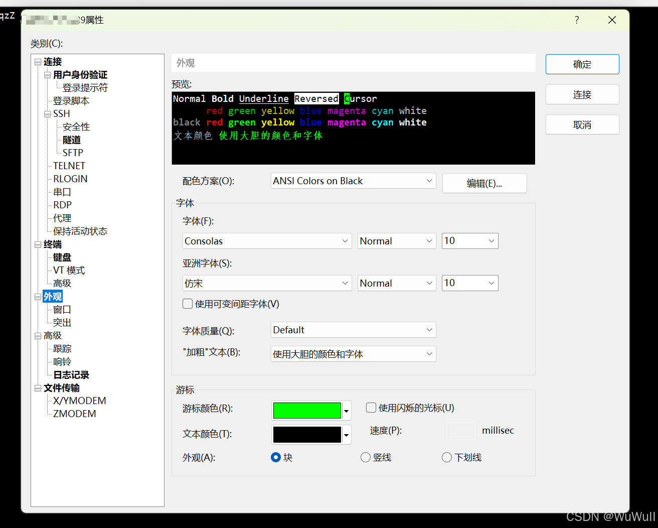Open the 串口 settings page
The width and height of the screenshot is (658, 528).
tap(62, 192)
